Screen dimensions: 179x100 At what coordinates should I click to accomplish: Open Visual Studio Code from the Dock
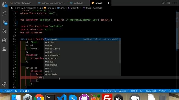point(62,97)
